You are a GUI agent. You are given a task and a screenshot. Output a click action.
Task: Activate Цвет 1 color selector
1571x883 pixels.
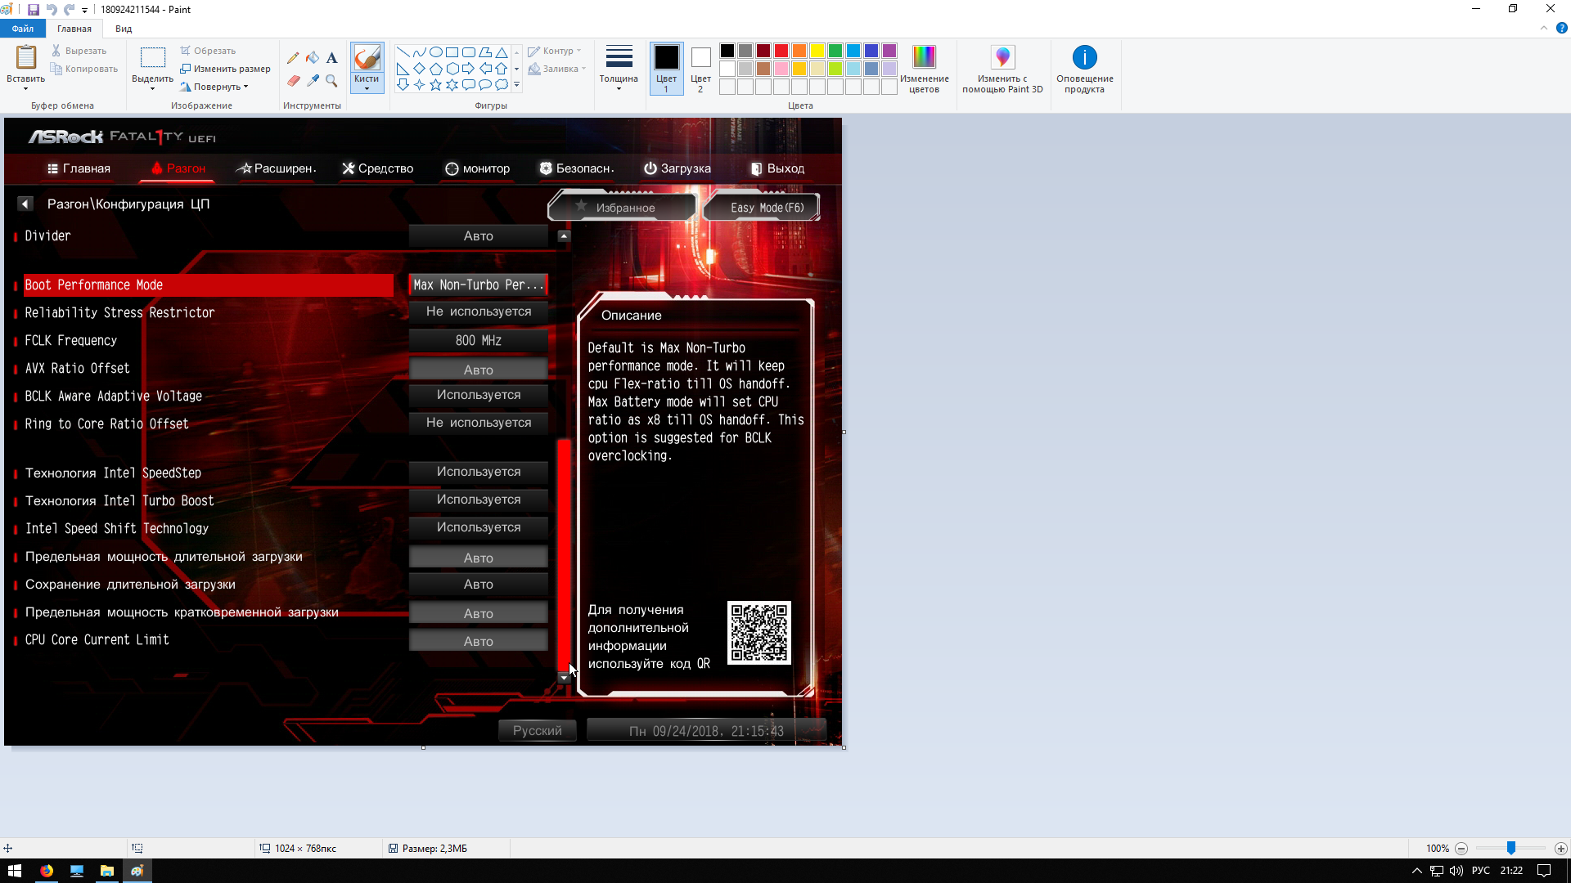click(666, 68)
